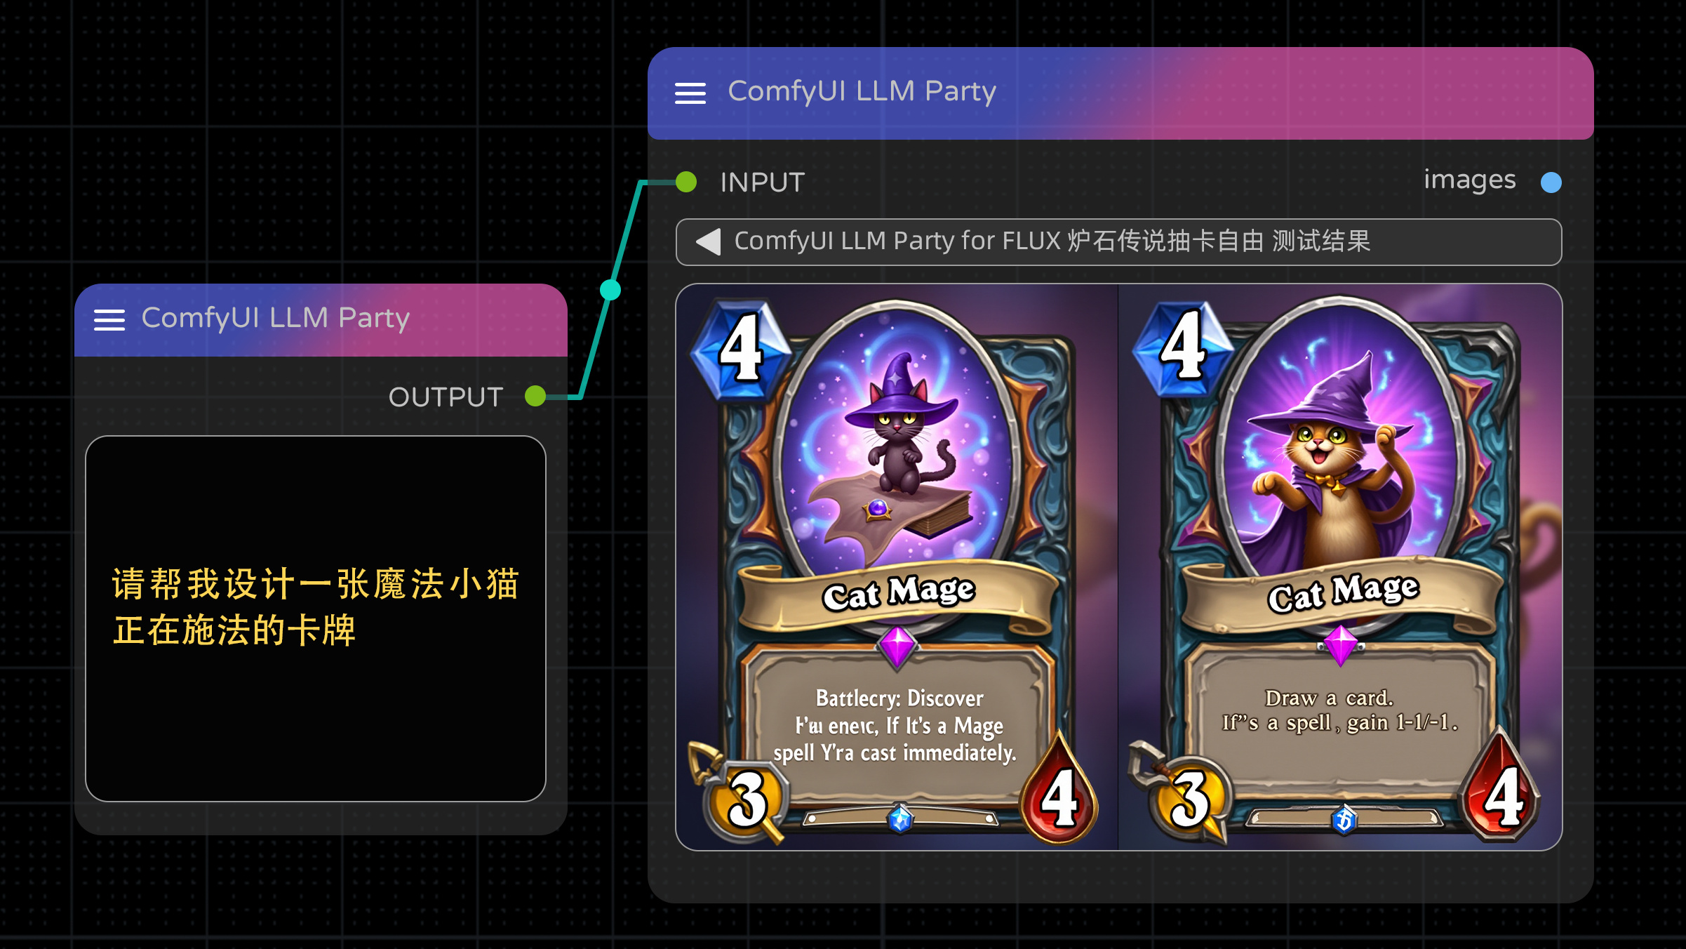Open the FLUX 炉石传说 test result selector
The height and width of the screenshot is (949, 1686).
(1118, 242)
